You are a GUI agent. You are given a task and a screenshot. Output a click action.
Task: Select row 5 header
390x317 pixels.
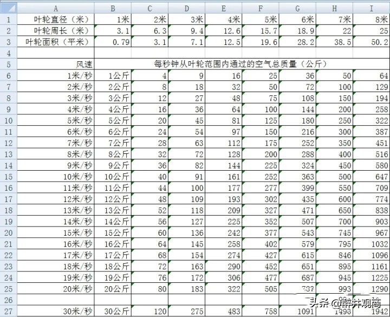coord(9,64)
